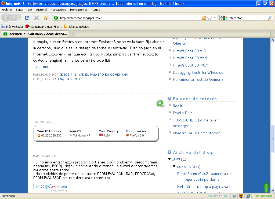
Task: Open Hiren's Boot CD v9.9 link
Action: [190, 58]
